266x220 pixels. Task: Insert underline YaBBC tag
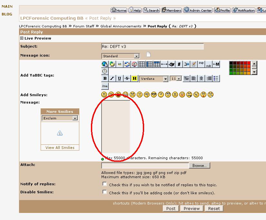[119, 78]
